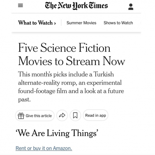The height and width of the screenshot is (155, 155).
Task: Click the word past. ending the summary
Action: pos(24,100)
